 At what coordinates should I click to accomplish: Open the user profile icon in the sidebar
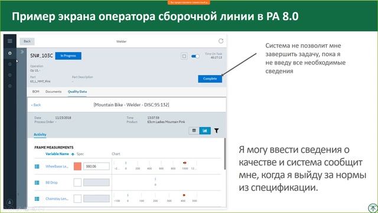9,202
